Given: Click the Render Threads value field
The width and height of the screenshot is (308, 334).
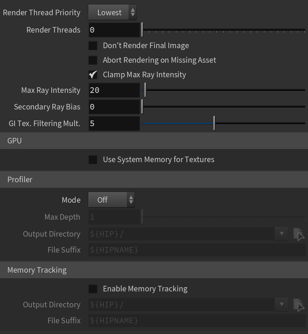Looking at the screenshot, I should click(x=114, y=30).
